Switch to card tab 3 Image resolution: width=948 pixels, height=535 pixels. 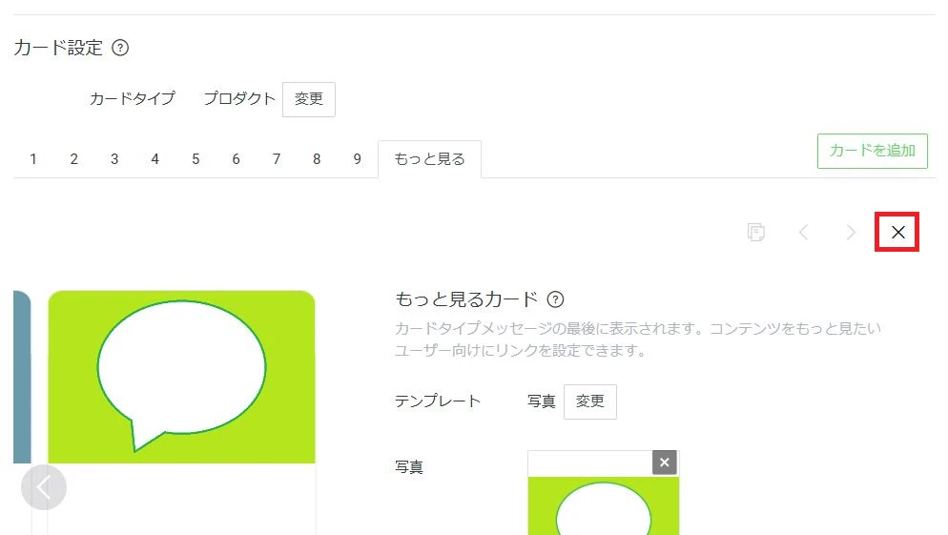pos(114,159)
